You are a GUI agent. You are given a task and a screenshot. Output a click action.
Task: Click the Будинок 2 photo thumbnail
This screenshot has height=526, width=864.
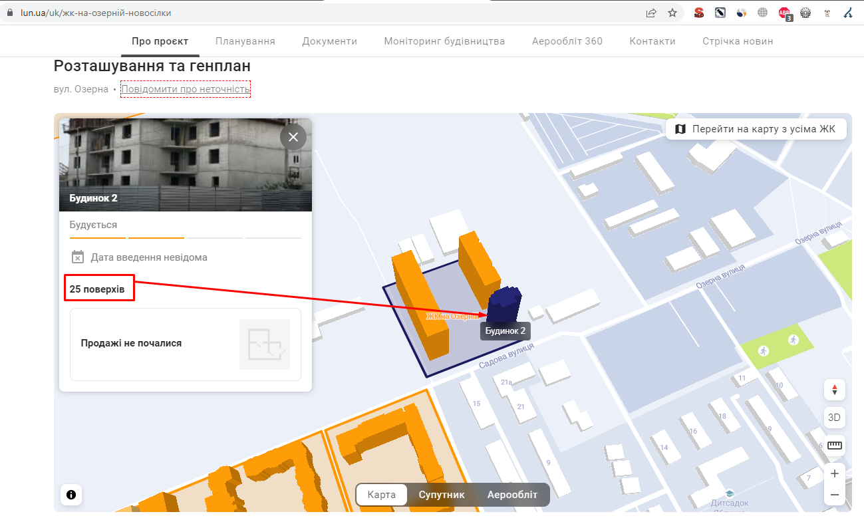tap(186, 165)
